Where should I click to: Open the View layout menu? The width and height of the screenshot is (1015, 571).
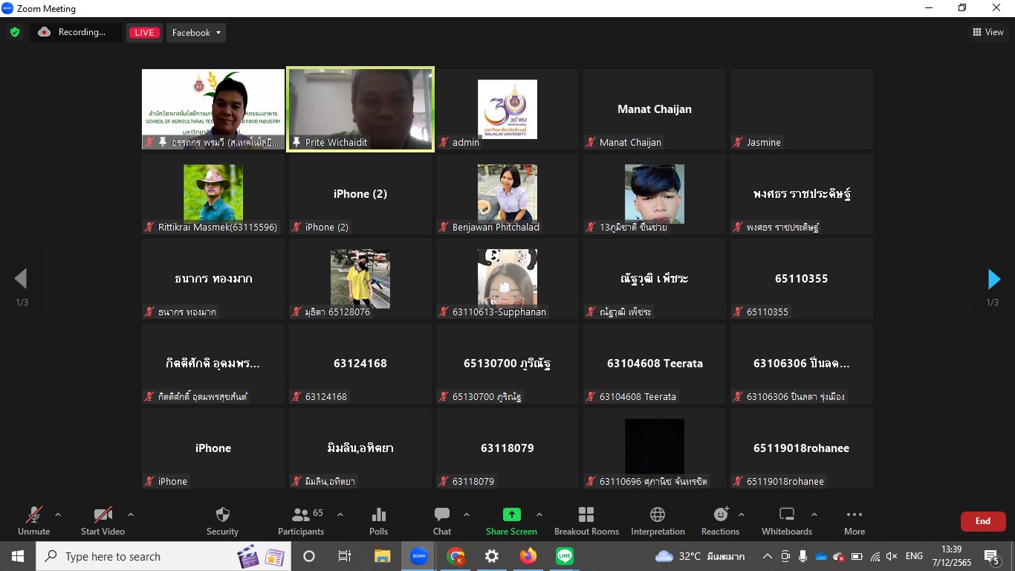pos(988,32)
